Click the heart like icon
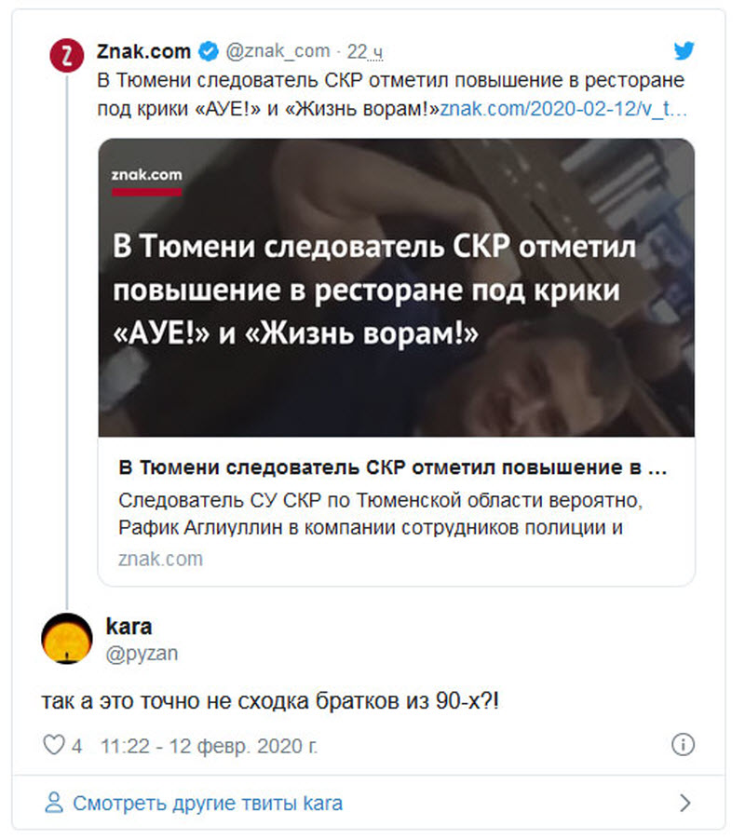Screen dimensions: 745x839 (53, 744)
